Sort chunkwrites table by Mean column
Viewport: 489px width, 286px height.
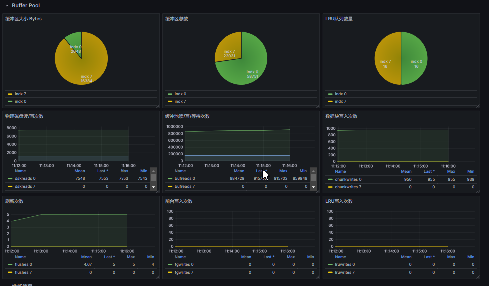click(406, 171)
